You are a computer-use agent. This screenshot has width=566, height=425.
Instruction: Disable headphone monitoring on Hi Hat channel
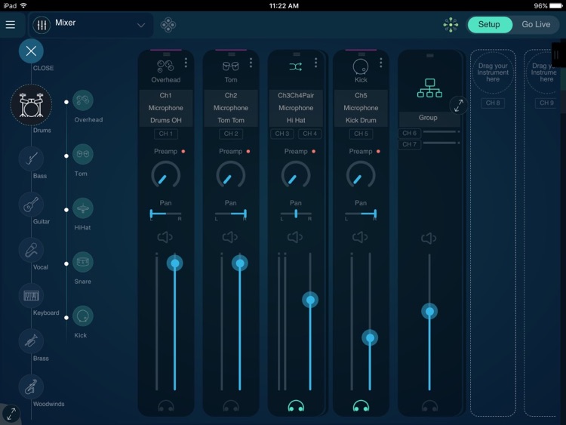[296, 406]
